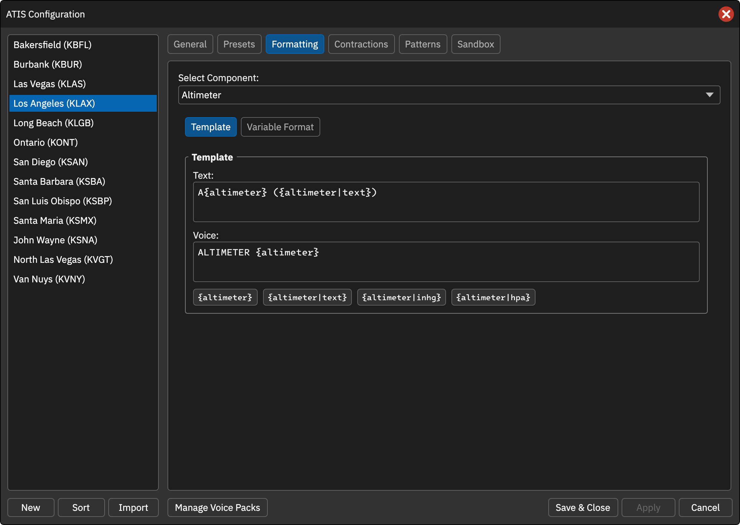Insert the {altimeter|hpa} variable chip
The width and height of the screenshot is (740, 525).
pos(493,297)
